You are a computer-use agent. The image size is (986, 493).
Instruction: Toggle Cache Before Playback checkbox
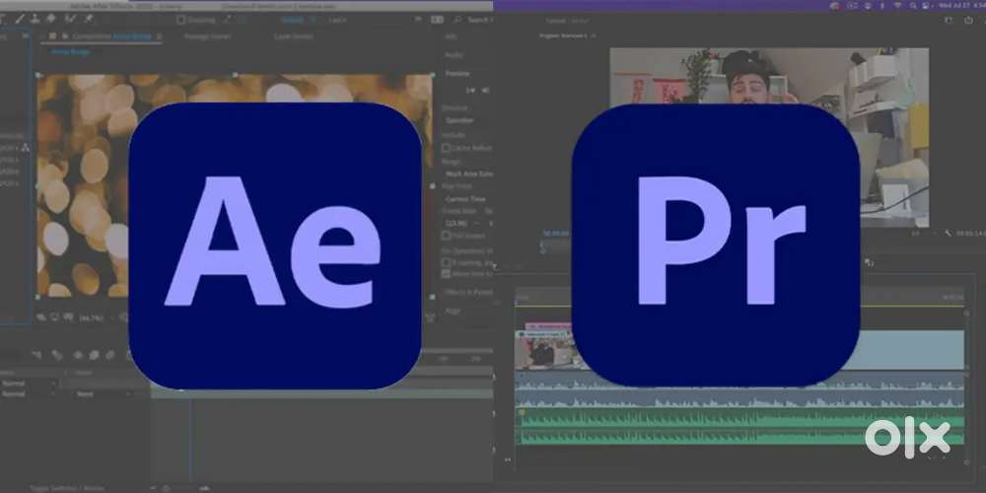(x=446, y=148)
